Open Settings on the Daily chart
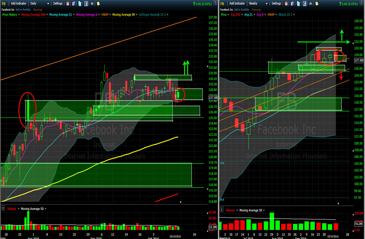Viewport: 365px width, 239px height. point(58,4)
